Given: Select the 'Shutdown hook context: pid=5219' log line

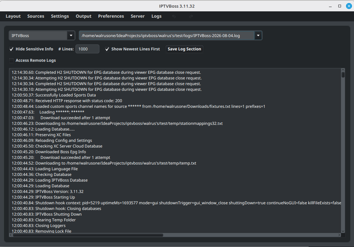Looking at the screenshot, I should point(176,203).
